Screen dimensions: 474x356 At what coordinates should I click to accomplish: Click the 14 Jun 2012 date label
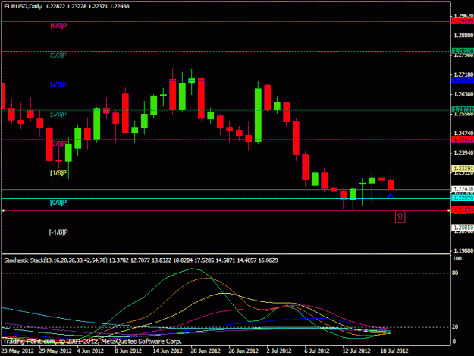tap(168, 351)
